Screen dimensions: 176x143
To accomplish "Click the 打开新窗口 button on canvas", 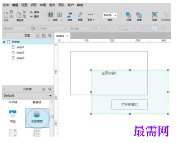I will tap(130, 105).
